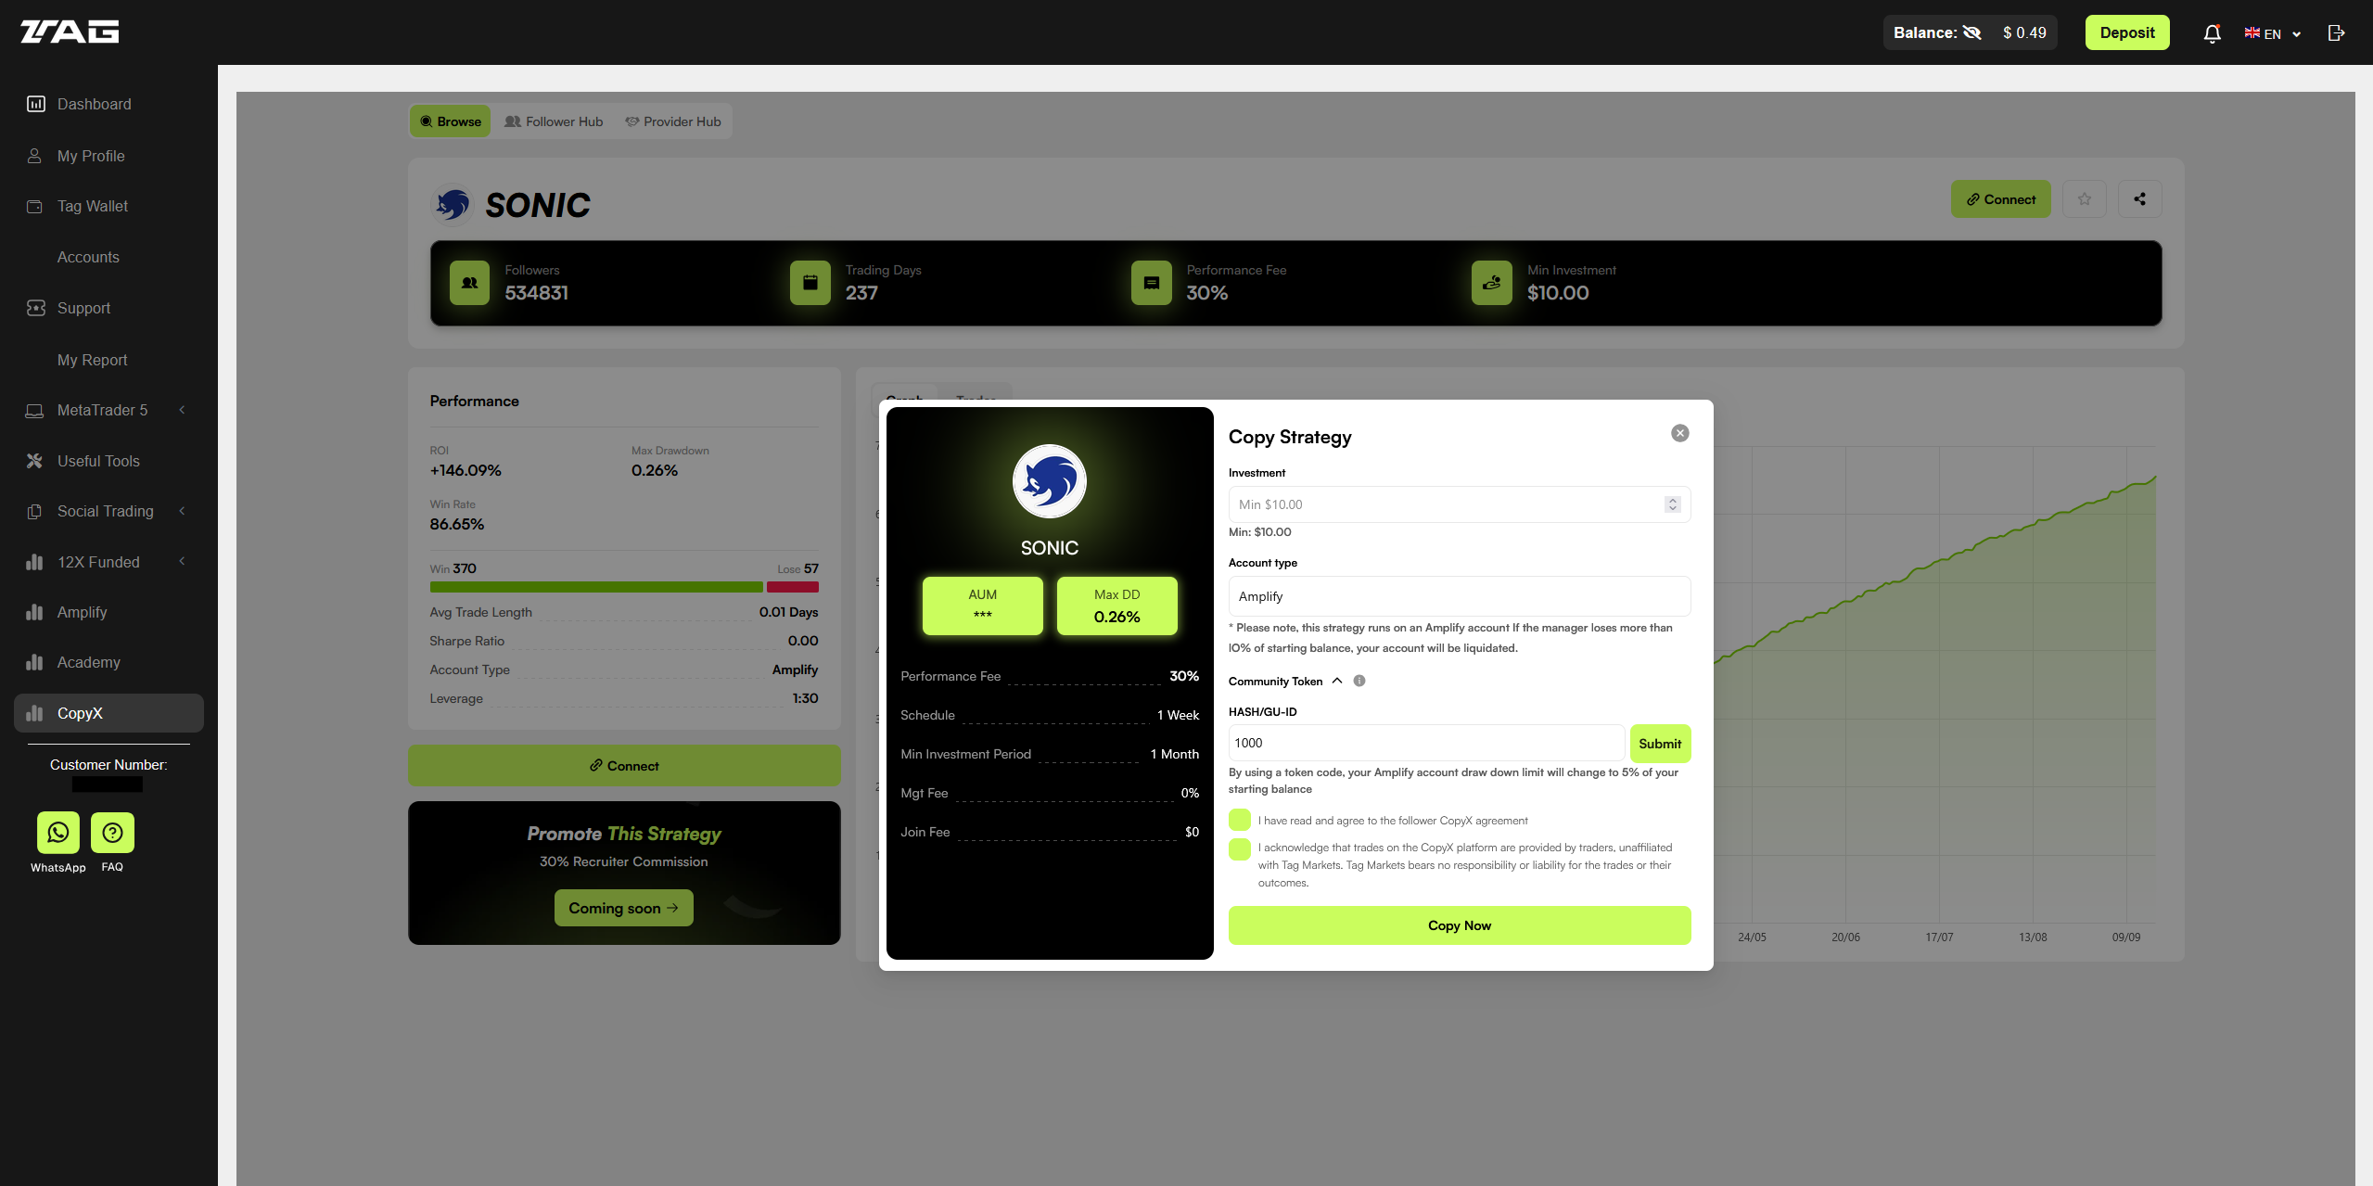The height and width of the screenshot is (1186, 2373).
Task: Click the HASH/GU-ID input field
Action: pyautogui.click(x=1426, y=743)
